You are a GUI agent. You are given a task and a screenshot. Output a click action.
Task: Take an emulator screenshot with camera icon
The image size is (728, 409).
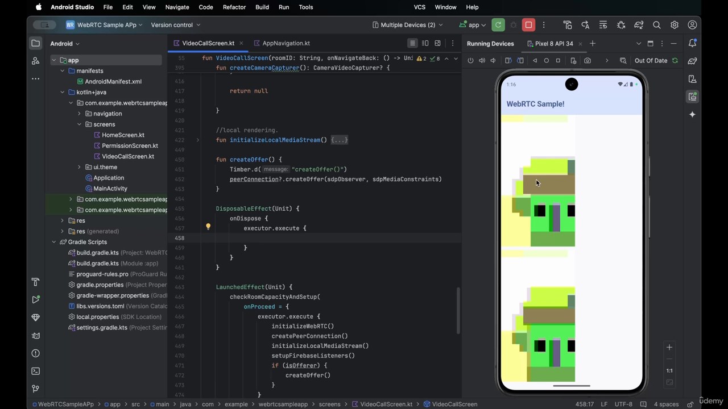coord(588,61)
